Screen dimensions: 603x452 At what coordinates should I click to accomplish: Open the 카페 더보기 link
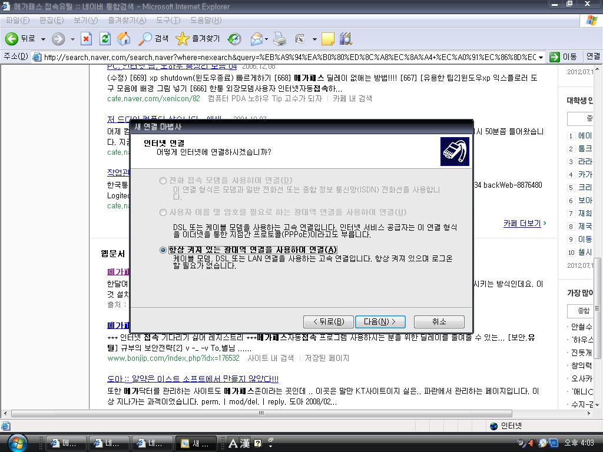point(522,223)
